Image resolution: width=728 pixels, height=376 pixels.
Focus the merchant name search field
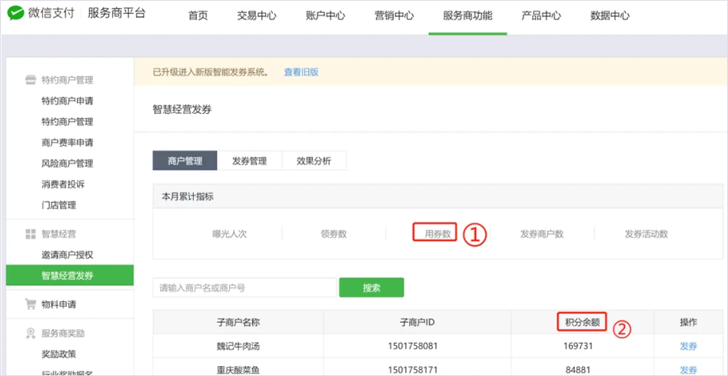click(x=244, y=288)
